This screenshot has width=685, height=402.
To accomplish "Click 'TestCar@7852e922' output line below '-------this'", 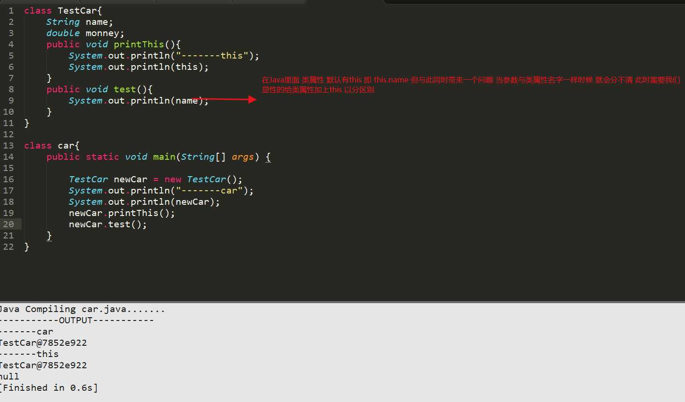I will click(43, 365).
